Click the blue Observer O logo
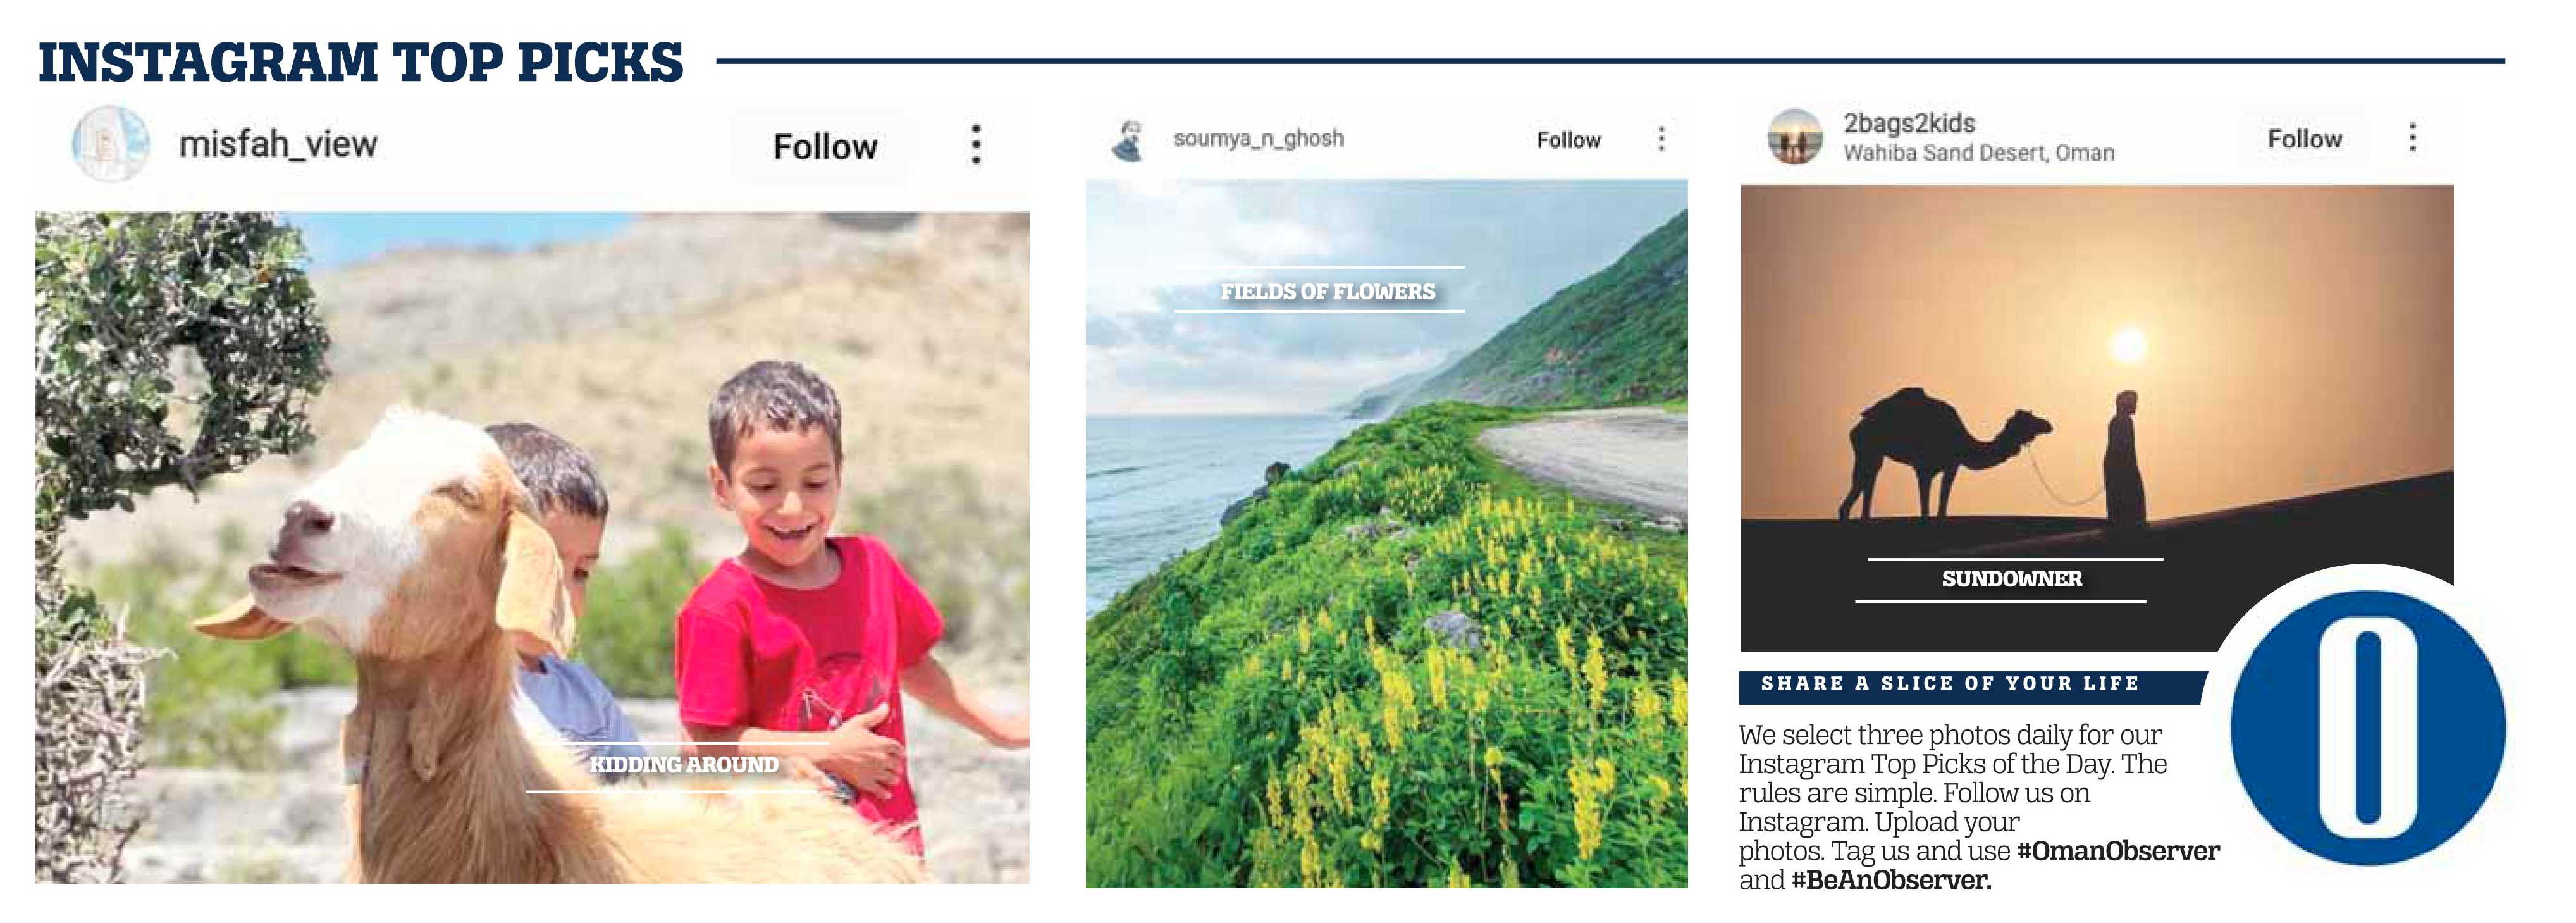2576x923 pixels. [2367, 727]
